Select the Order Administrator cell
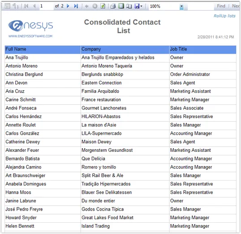Image resolution: width=241 pixels, height=234 pixels. [203, 75]
